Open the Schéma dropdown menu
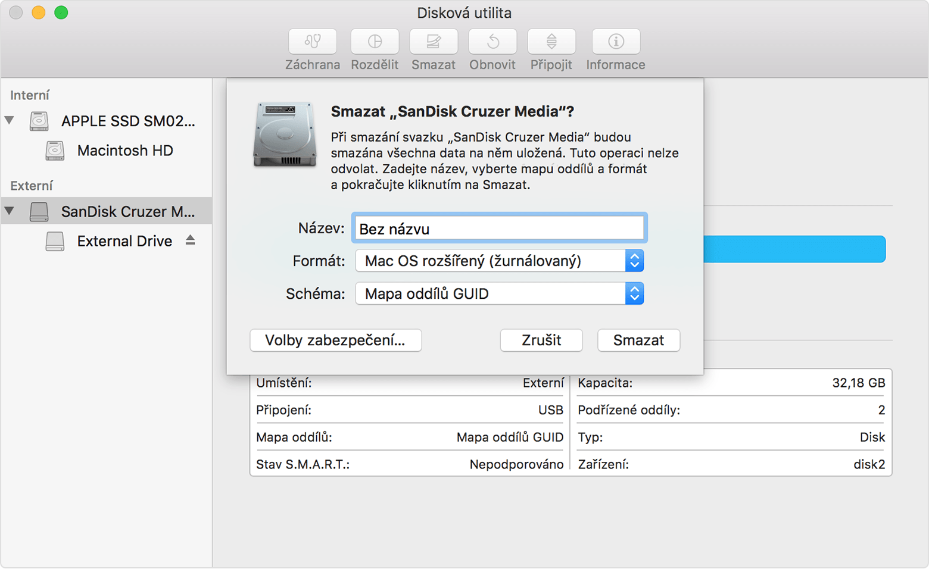Viewport: 929px width, 569px height. pos(499,293)
